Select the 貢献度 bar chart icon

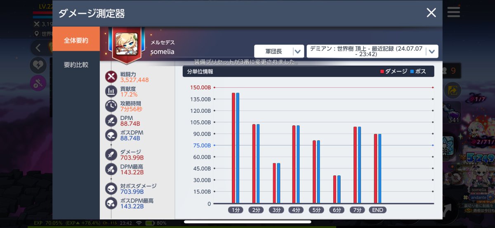click(111, 91)
